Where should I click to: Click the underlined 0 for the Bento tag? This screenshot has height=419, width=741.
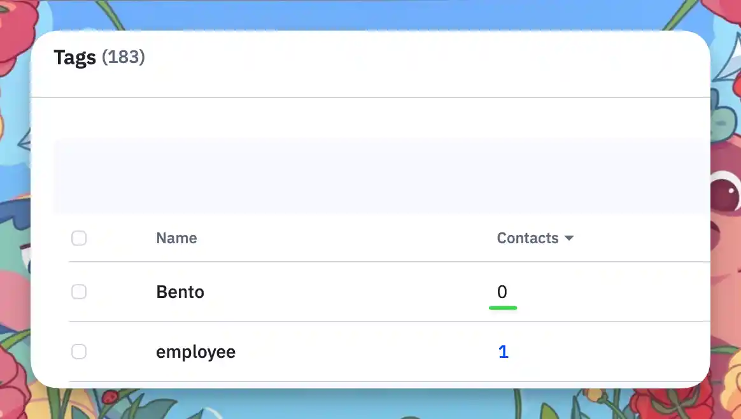tap(502, 292)
